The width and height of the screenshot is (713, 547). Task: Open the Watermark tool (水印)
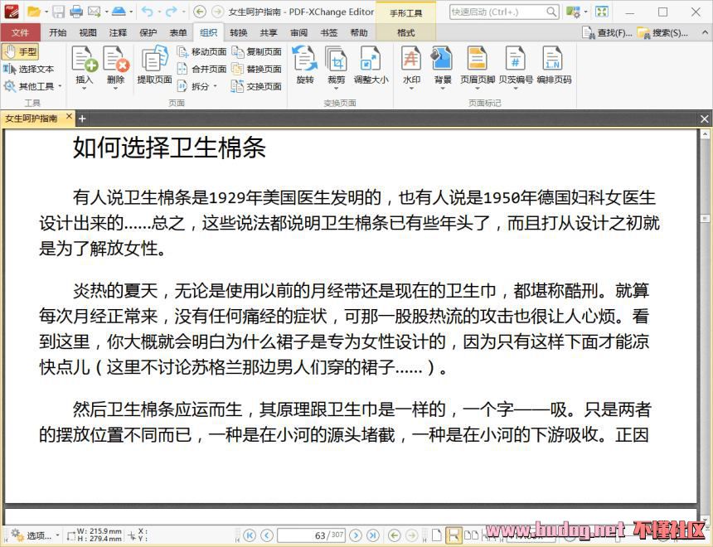point(411,65)
